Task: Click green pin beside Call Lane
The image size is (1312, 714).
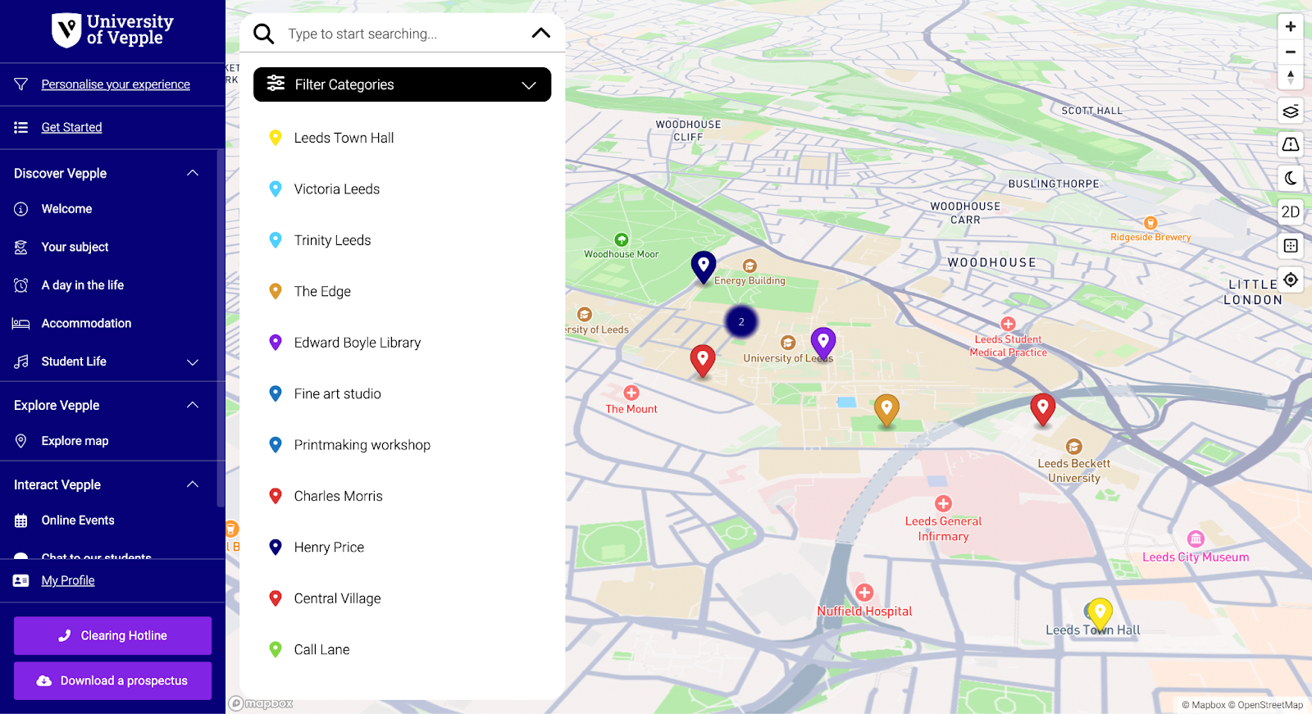Action: coord(276,649)
